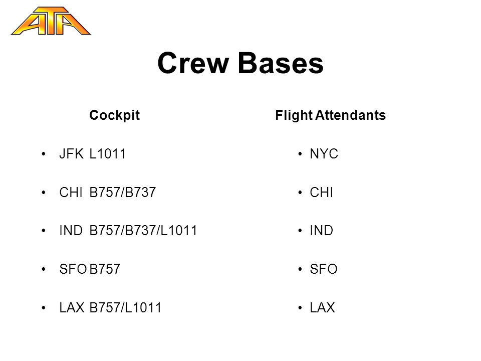Image resolution: width=481 pixels, height=361 pixels.
Task: Click the Cockpit column heading
Action: click(114, 115)
